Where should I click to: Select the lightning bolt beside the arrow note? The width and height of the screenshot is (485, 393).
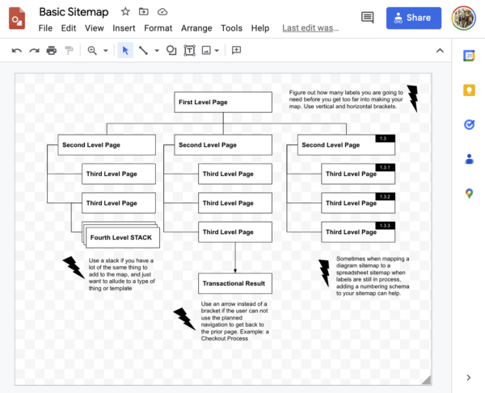point(184,319)
